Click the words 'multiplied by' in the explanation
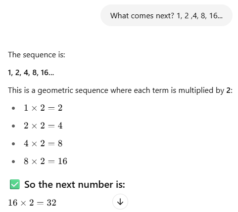 (x=201, y=90)
